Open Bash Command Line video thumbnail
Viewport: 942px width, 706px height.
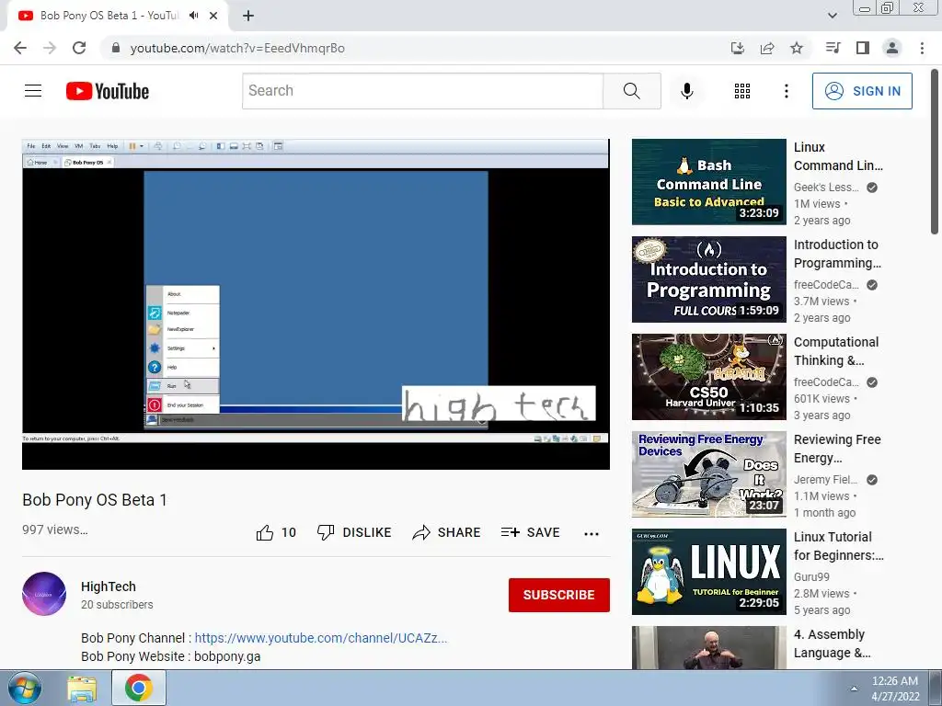coord(709,182)
